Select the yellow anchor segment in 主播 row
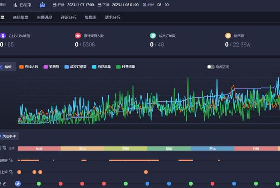The height and width of the screenshot is (188, 280). 82,148
